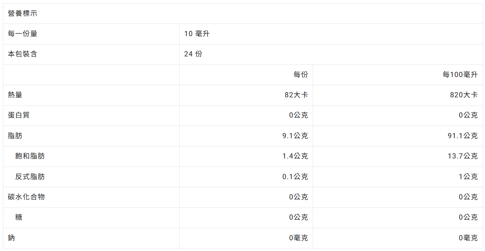
Task: Click the 碳水化合物 row label
Action: pos(26,197)
